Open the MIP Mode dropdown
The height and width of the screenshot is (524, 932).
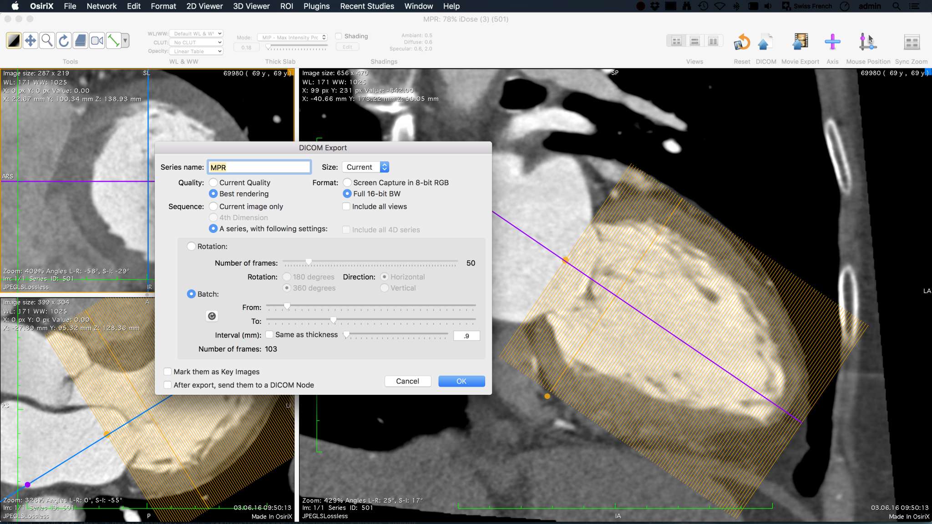pos(292,37)
